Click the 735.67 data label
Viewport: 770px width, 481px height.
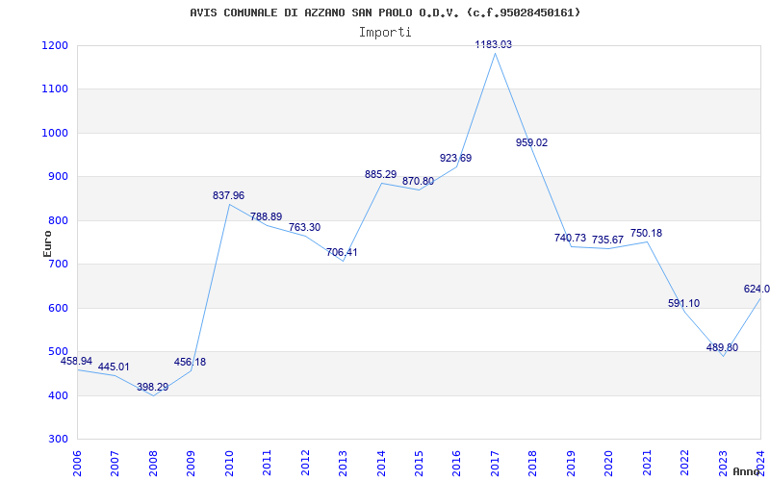pos(608,240)
